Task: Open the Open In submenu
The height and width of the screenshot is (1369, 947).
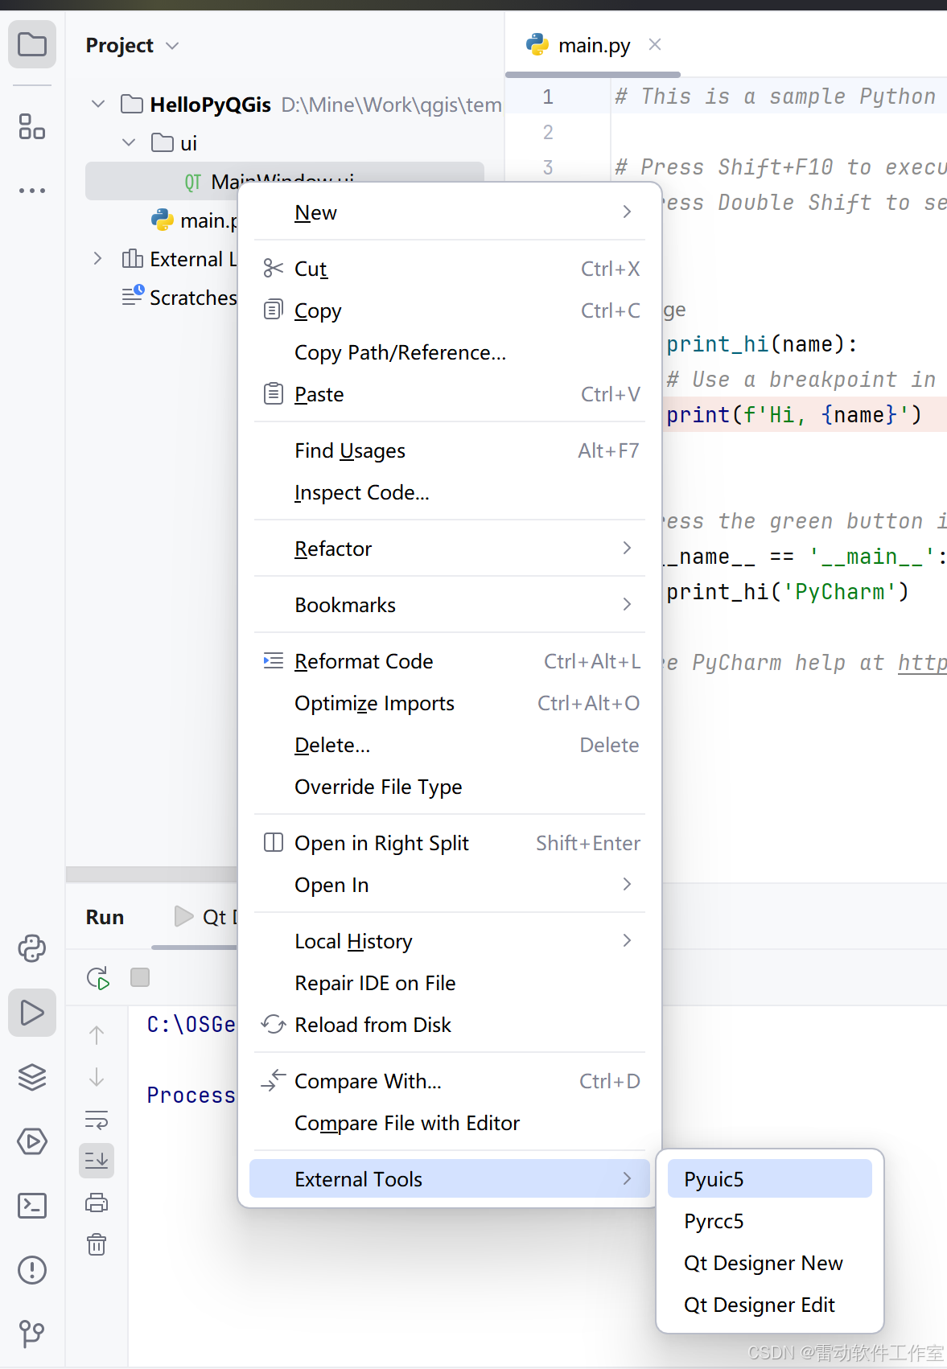Action: pos(450,885)
